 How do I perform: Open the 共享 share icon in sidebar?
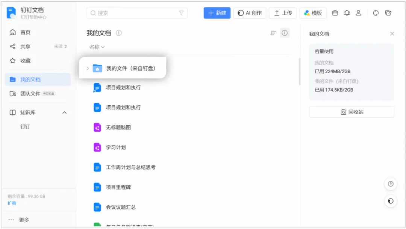coord(12,46)
